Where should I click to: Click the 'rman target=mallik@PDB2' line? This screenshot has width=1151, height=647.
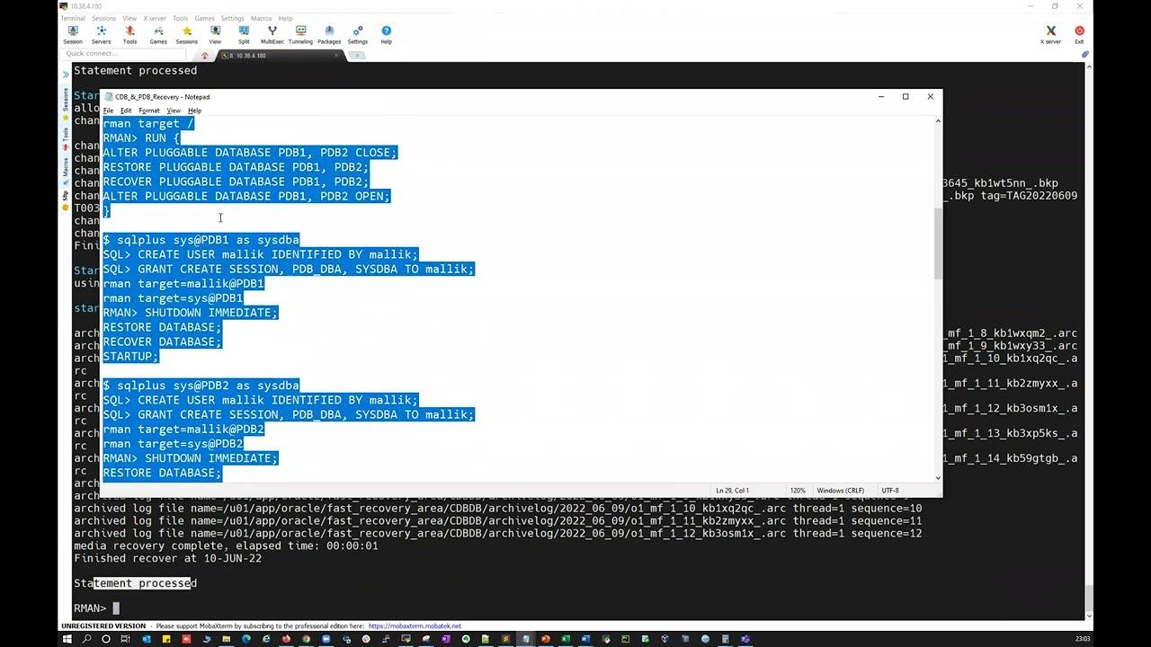pos(183,429)
